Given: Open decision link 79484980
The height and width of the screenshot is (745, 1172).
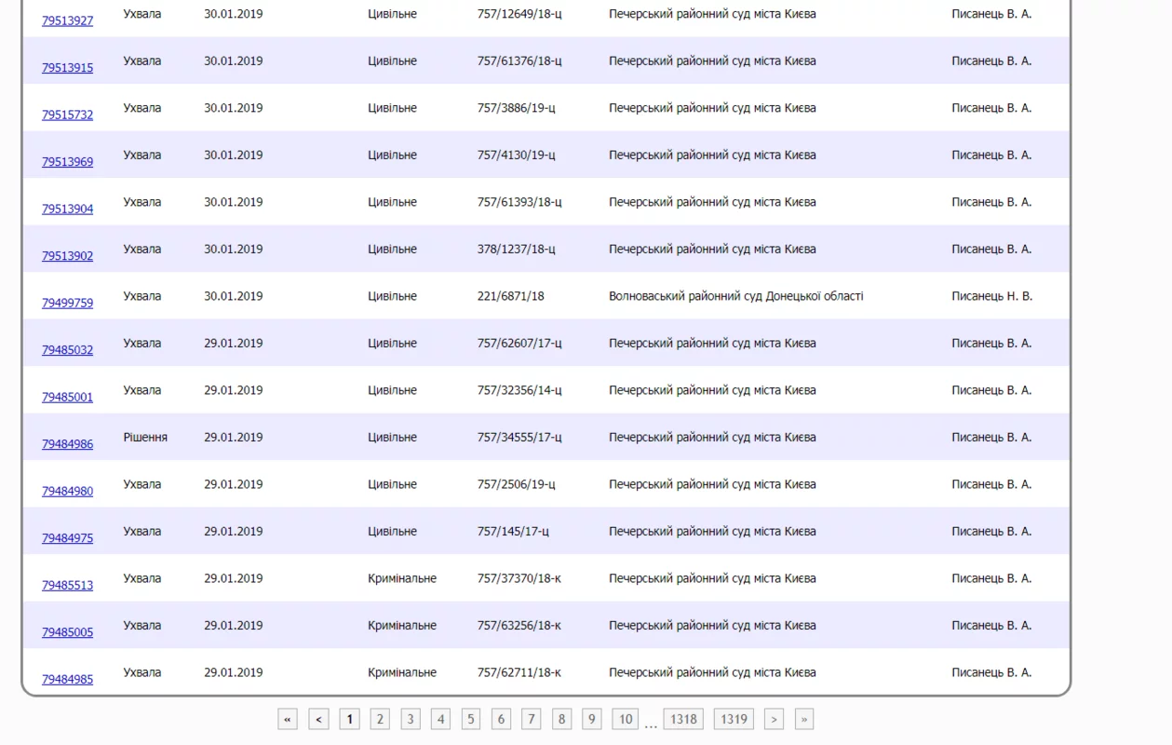Looking at the screenshot, I should [67, 491].
